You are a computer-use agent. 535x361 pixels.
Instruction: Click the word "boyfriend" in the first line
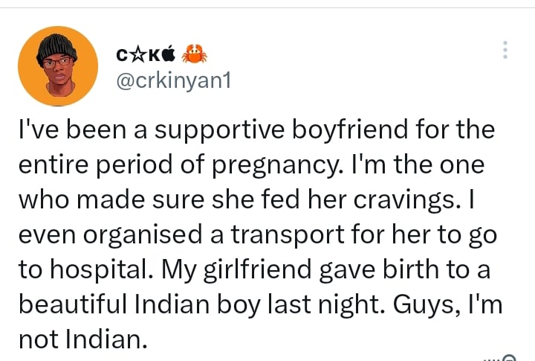pos(350,131)
